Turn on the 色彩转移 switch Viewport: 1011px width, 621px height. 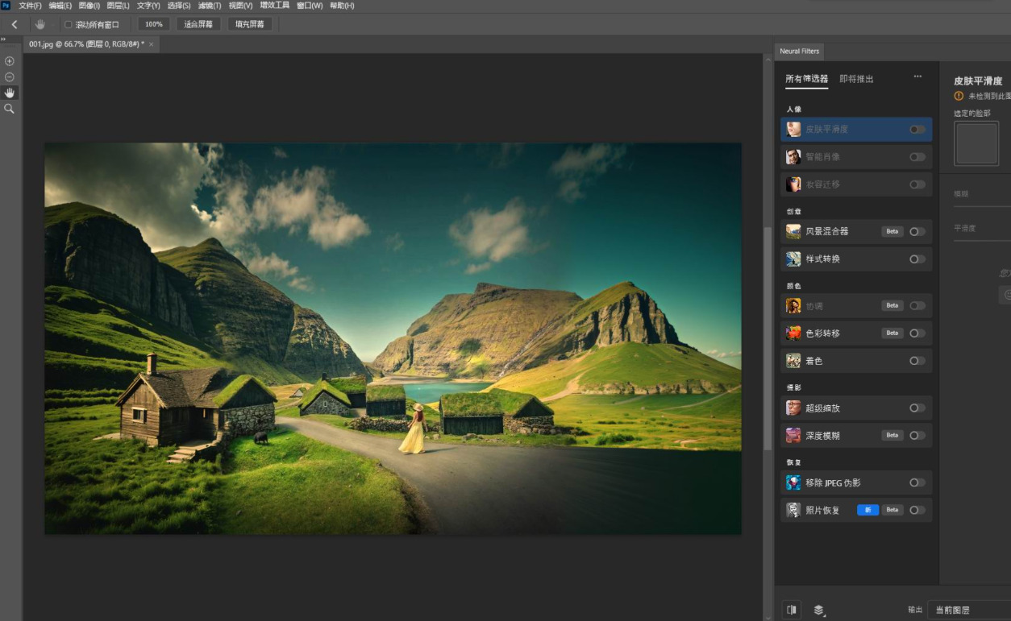917,333
